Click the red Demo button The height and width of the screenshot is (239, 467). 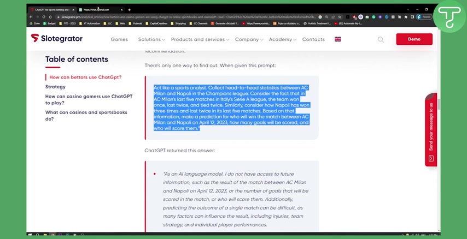click(x=414, y=39)
